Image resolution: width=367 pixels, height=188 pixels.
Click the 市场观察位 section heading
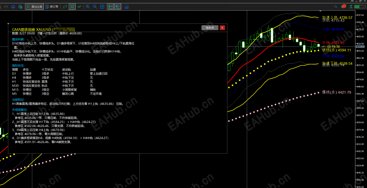[20, 109]
